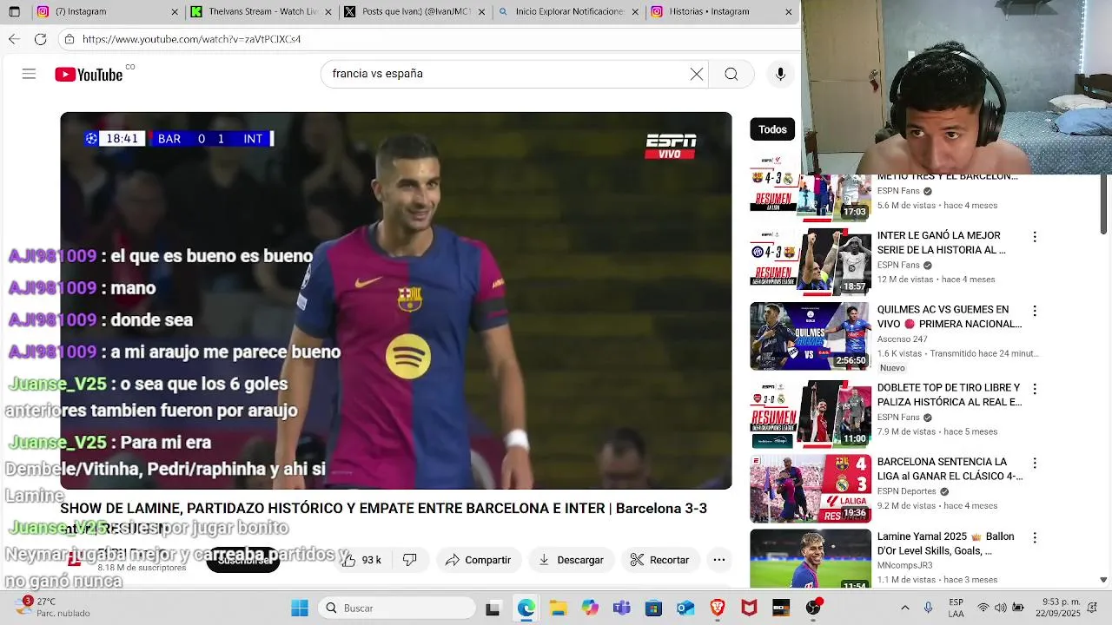Screen dimensions: 1112x625
Task: Open McAfee from the taskbar
Action: pyautogui.click(x=749, y=608)
